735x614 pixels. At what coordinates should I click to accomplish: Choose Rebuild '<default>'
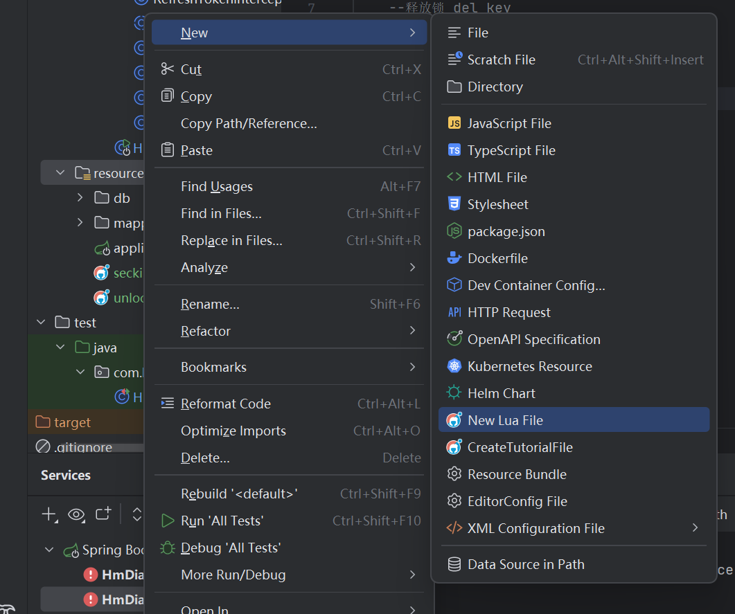click(x=289, y=494)
